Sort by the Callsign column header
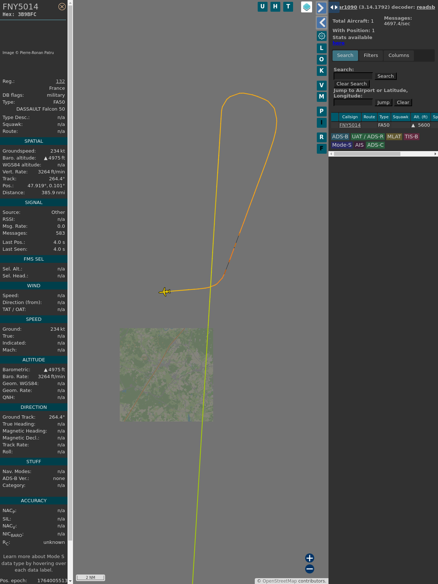Image resolution: width=438 pixels, height=584 pixels. pos(350,117)
